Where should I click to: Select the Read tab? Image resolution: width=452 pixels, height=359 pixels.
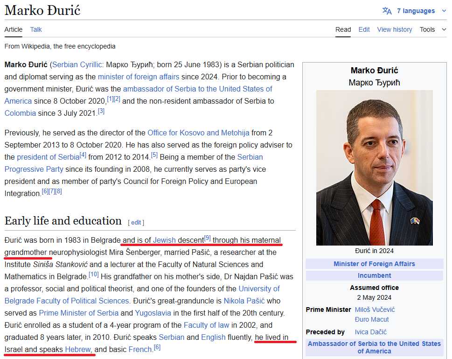point(343,29)
